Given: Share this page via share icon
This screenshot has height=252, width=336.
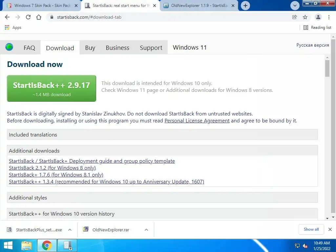Looking at the screenshot, I should 294,17.
